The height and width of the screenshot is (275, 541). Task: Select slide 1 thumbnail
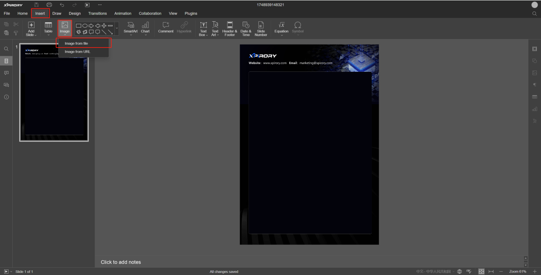pos(54,92)
